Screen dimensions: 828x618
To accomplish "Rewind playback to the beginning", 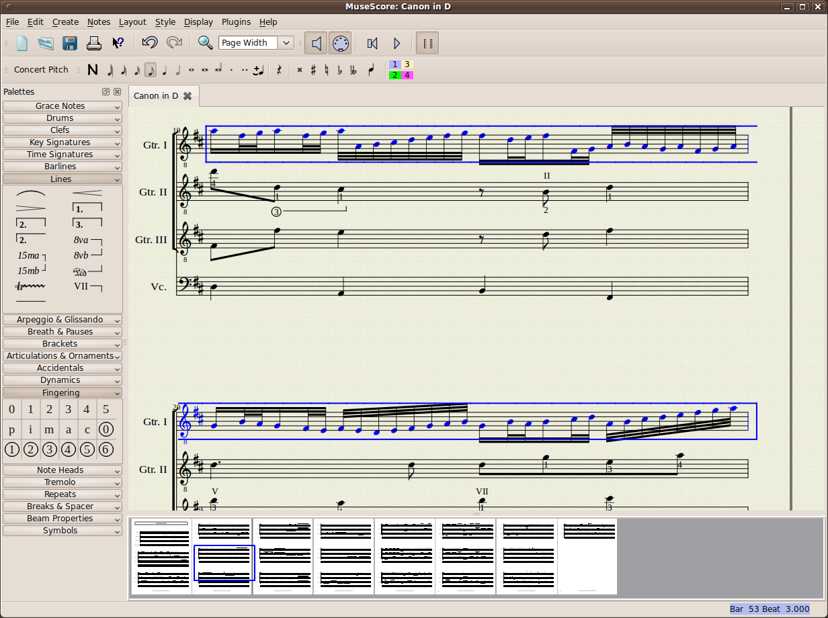I will pos(372,43).
